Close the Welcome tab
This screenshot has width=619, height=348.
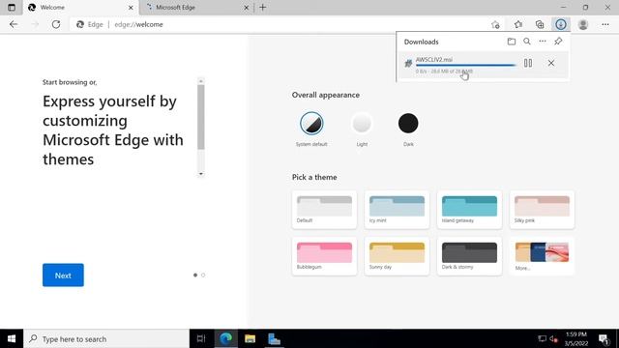point(131,8)
